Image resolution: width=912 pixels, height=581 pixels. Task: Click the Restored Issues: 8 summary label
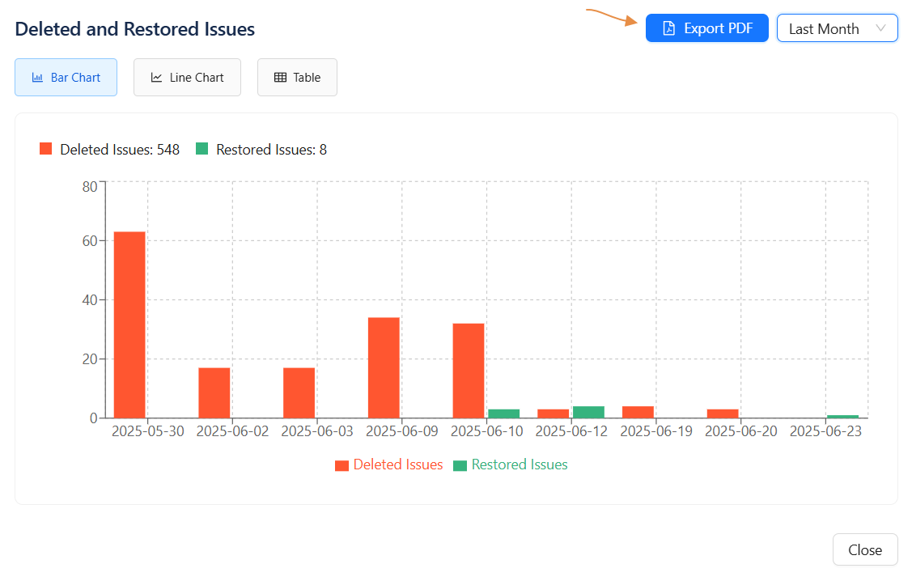click(271, 150)
